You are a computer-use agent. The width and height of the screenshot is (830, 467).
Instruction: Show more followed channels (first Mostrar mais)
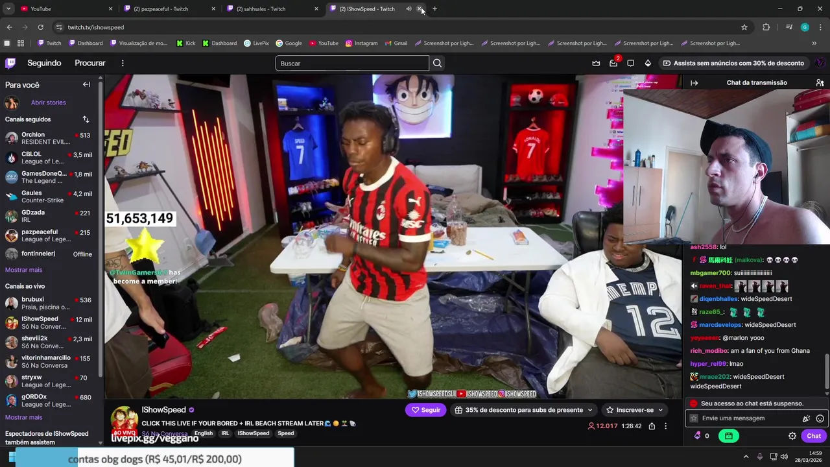coord(23,270)
